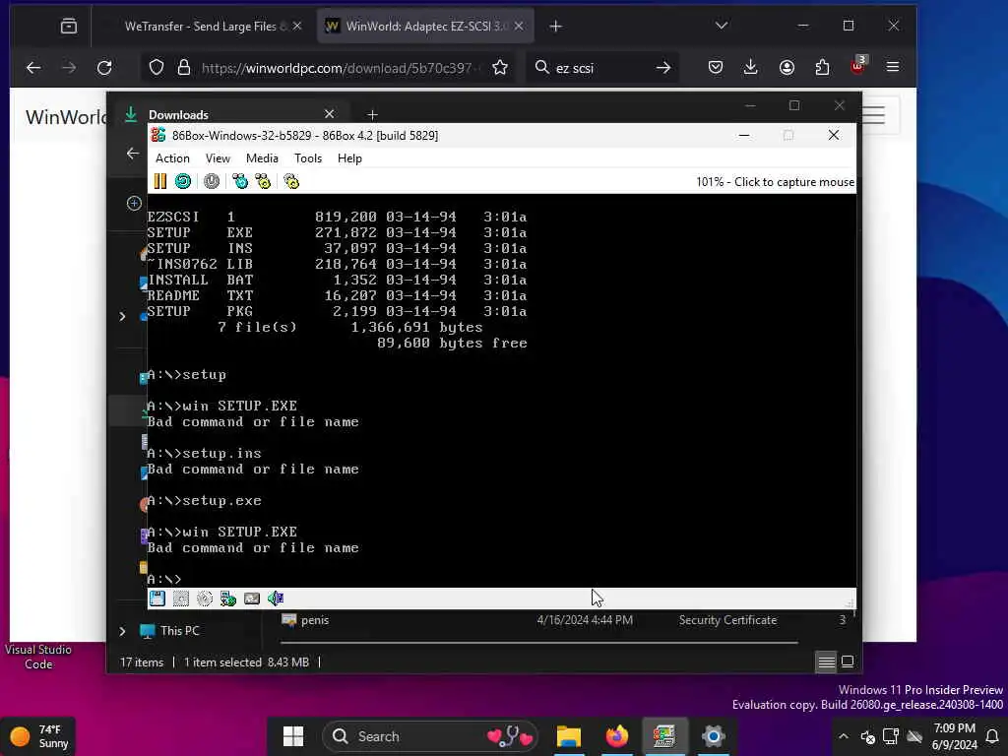Click the 'ez scsi' search box
Screen dimensions: 1008x756
click(x=603, y=68)
